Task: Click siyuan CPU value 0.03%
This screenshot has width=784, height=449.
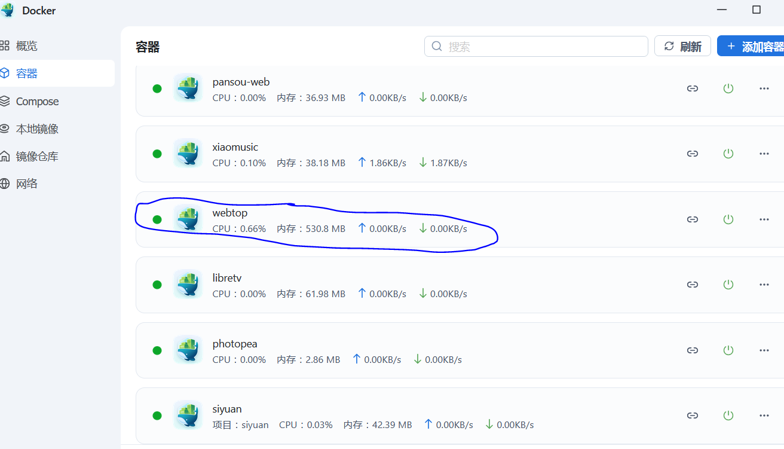Action: pyautogui.click(x=320, y=425)
